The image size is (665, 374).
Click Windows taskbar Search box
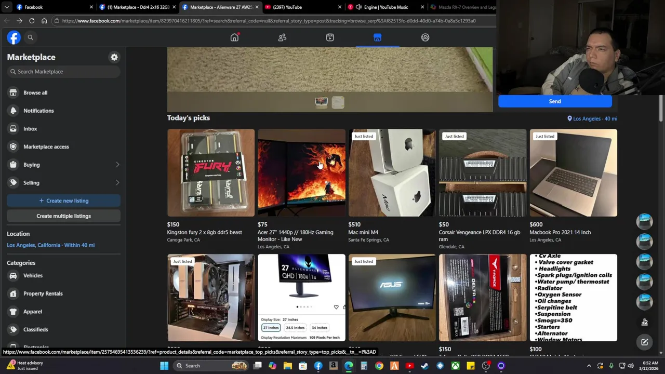[211, 366]
